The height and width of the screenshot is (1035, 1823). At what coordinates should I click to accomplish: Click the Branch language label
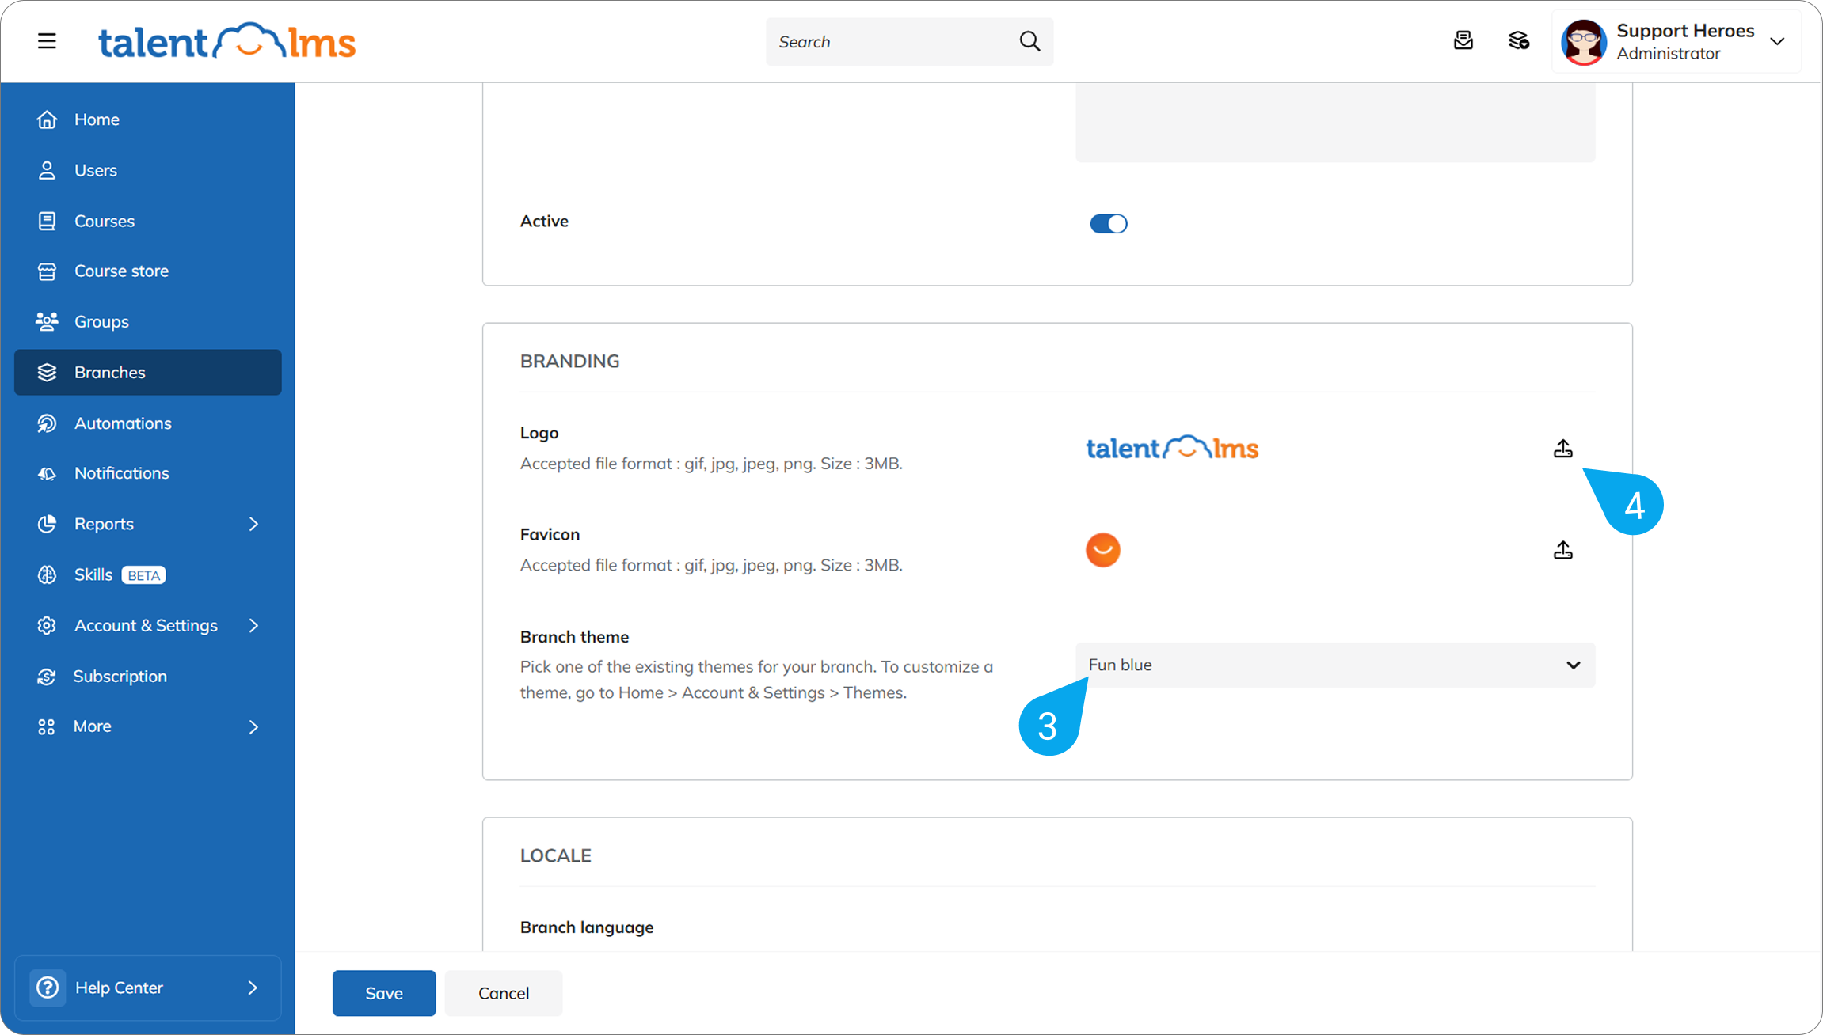(x=587, y=927)
